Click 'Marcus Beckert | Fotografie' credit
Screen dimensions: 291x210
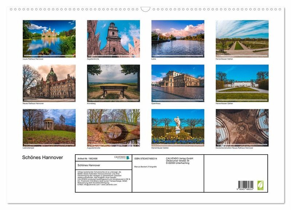[x=145, y=167]
